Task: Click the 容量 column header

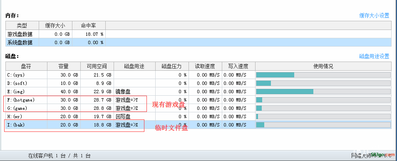Action: [64, 66]
